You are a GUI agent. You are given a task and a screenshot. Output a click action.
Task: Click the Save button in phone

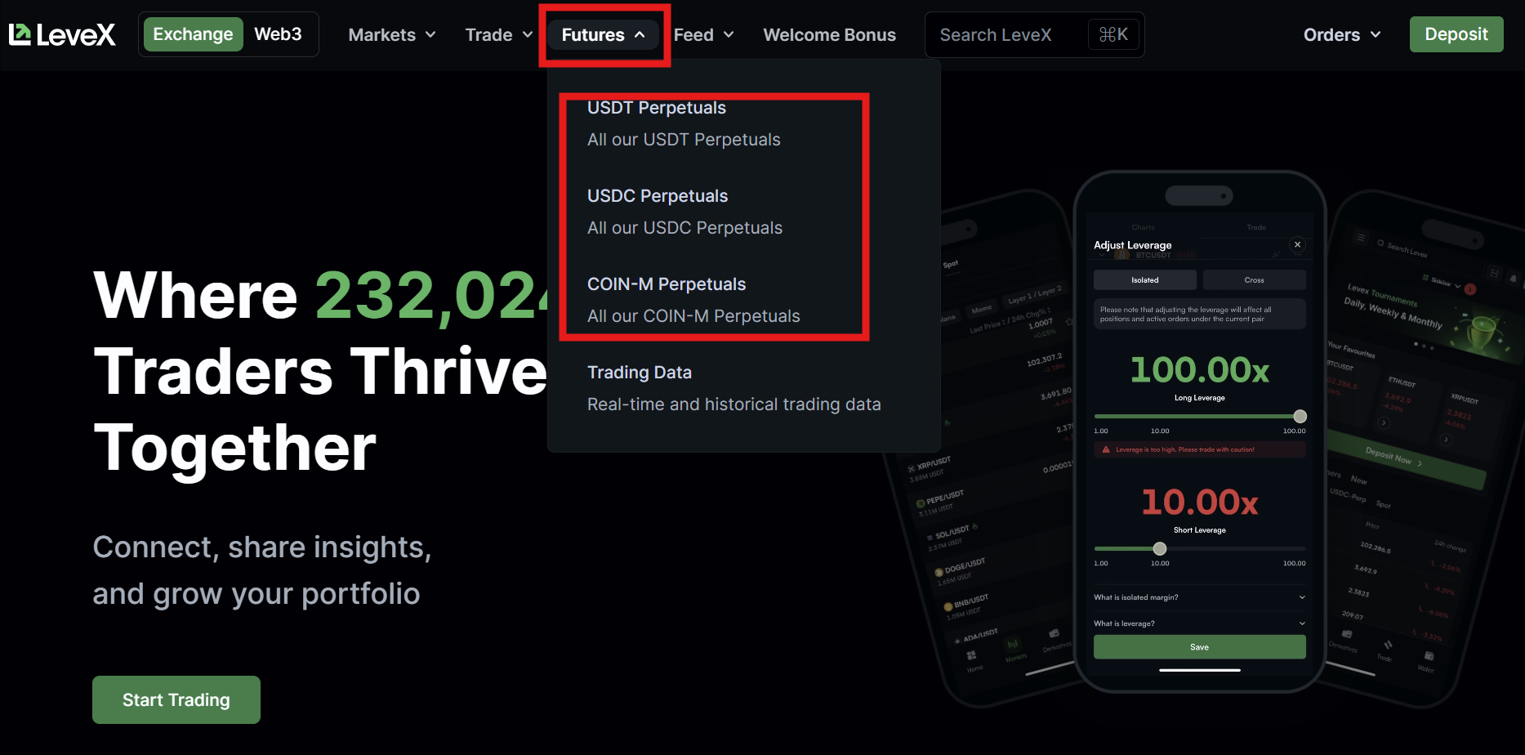click(1199, 647)
